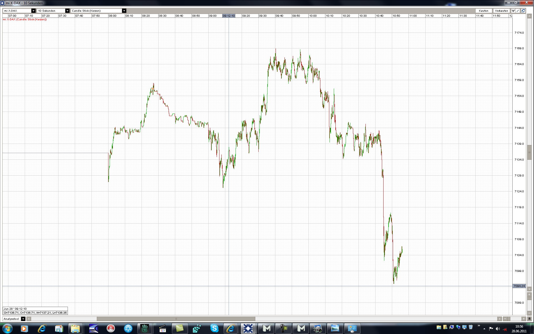Click the 09:12:10 time axis marker

point(229,16)
